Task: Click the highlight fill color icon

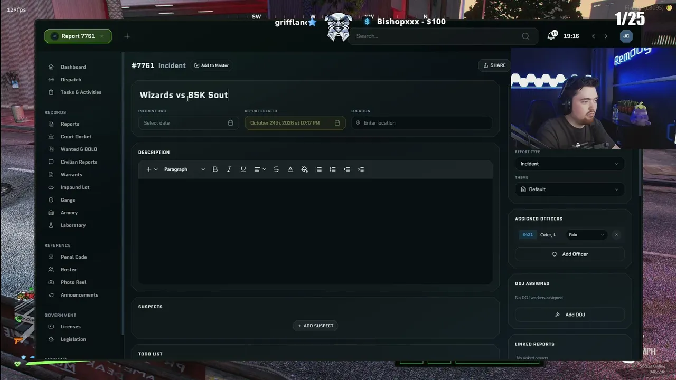Action: coord(304,169)
